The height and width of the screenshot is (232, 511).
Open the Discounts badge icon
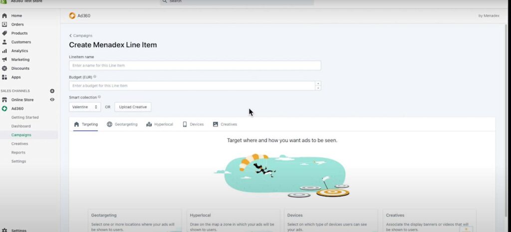4,68
